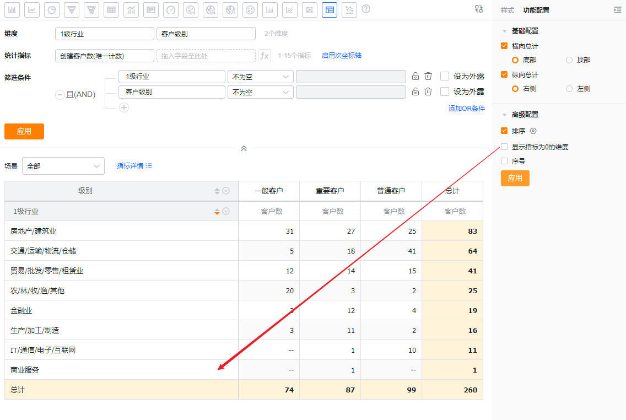The width and height of the screenshot is (626, 420).
Task: Select the 底部 radio option
Action: pos(515,60)
